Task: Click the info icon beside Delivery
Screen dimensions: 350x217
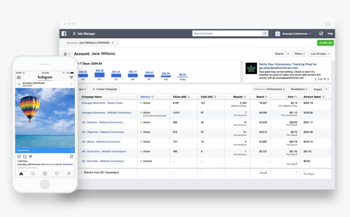Action: point(152,97)
